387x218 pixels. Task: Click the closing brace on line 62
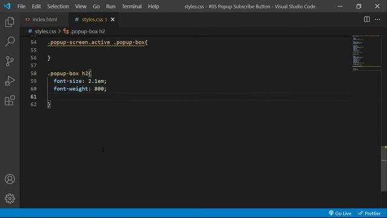49,105
